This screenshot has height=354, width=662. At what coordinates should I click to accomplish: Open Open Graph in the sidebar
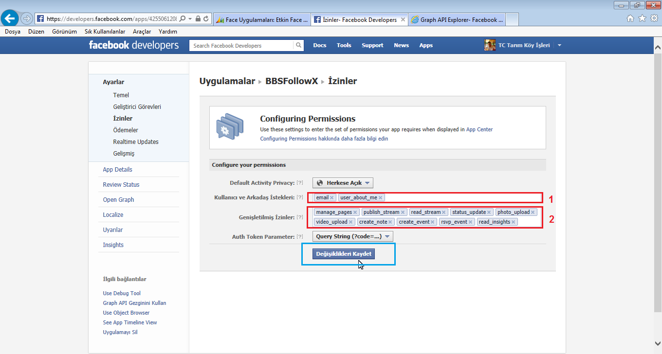(x=118, y=200)
